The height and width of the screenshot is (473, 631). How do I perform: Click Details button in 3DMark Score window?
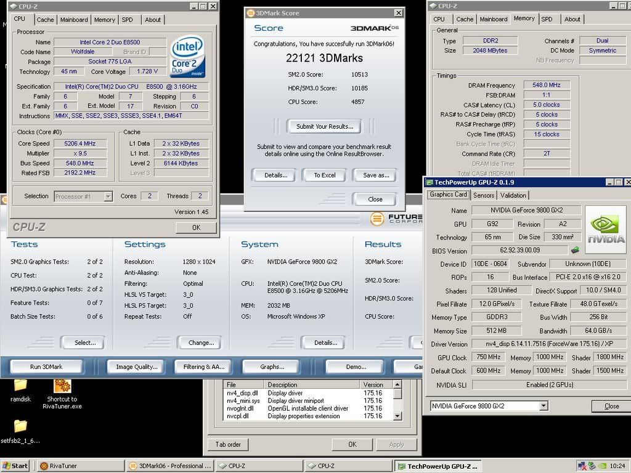point(275,176)
